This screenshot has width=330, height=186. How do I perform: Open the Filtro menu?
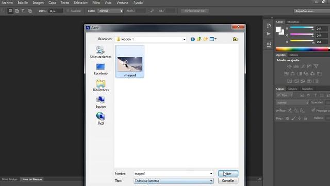96,3
